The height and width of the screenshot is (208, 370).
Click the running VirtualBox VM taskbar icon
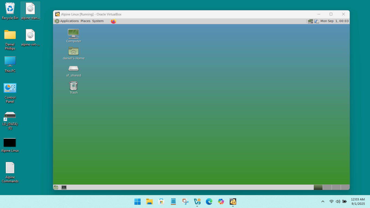[233, 201]
